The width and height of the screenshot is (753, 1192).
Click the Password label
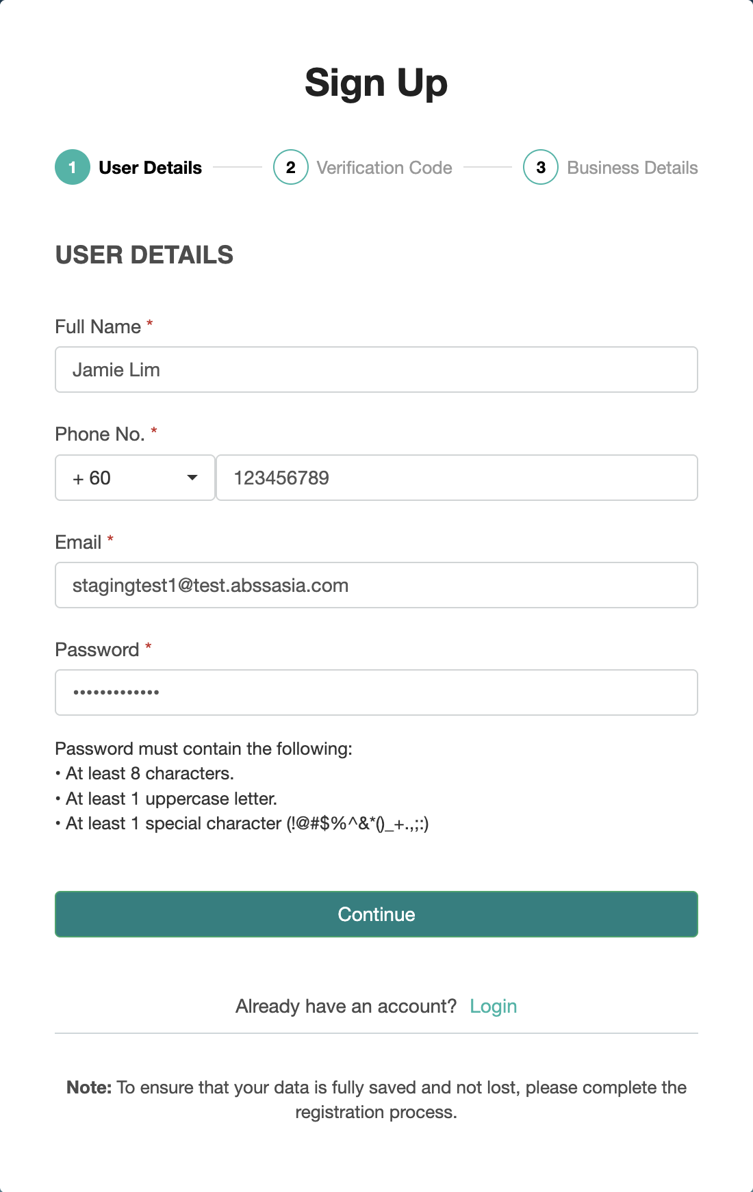pos(97,650)
